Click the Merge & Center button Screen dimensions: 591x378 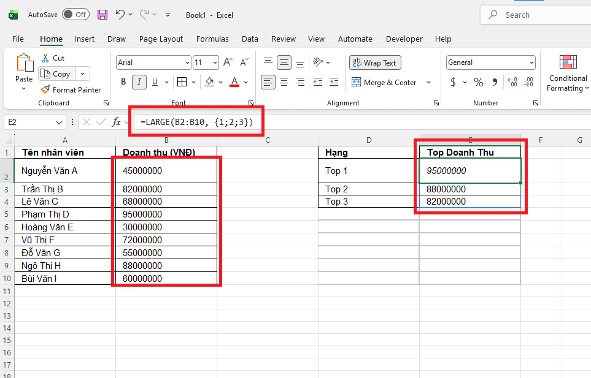coord(384,82)
